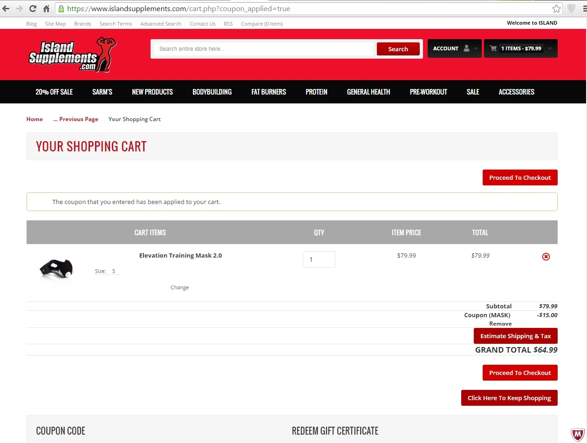The image size is (587, 443).
Task: Go to Home breadcrumb link
Action: (34, 119)
